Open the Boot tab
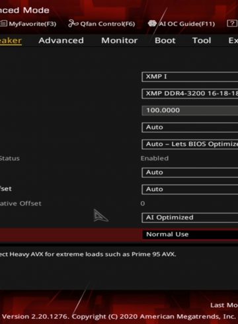Image resolution: width=238 pixels, height=324 pixels. [x=165, y=40]
